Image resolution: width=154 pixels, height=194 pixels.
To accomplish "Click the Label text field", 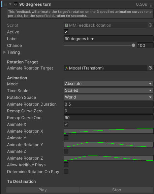I will pyautogui.click(x=109, y=38).
